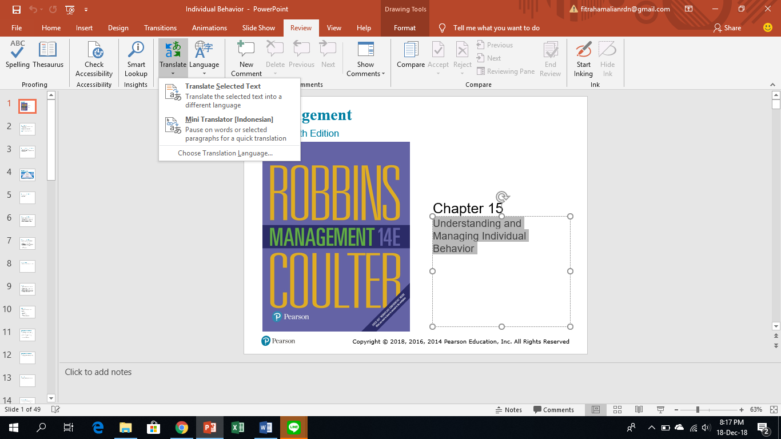781x439 pixels.
Task: Show hidden system tray icons
Action: click(x=651, y=427)
